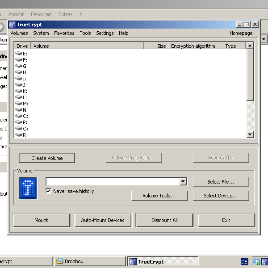This screenshot has width=268, height=268.
Task: Open Volume Tools... button
Action: click(x=159, y=196)
